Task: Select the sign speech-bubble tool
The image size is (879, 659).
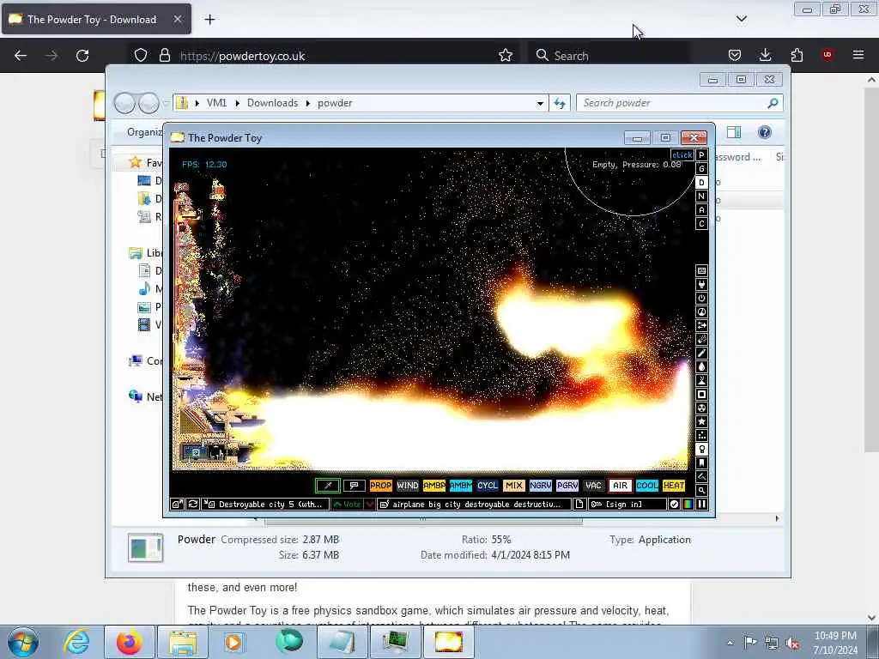Action: click(355, 486)
